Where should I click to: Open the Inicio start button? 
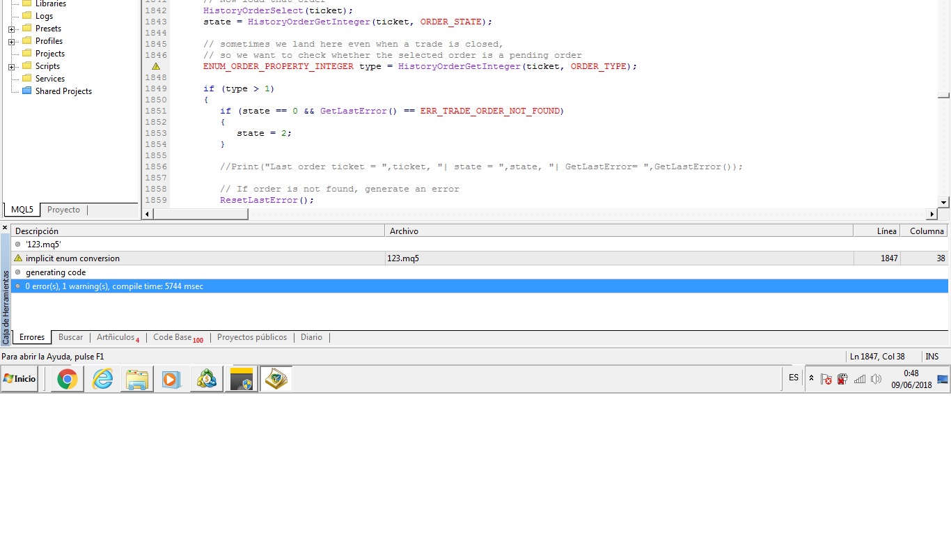click(19, 379)
